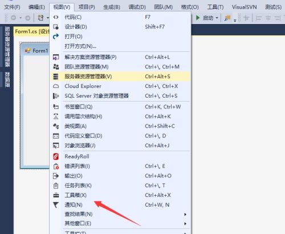Click the new project toolbar icon
Screen dimensions: 285x234
coord(40,18)
